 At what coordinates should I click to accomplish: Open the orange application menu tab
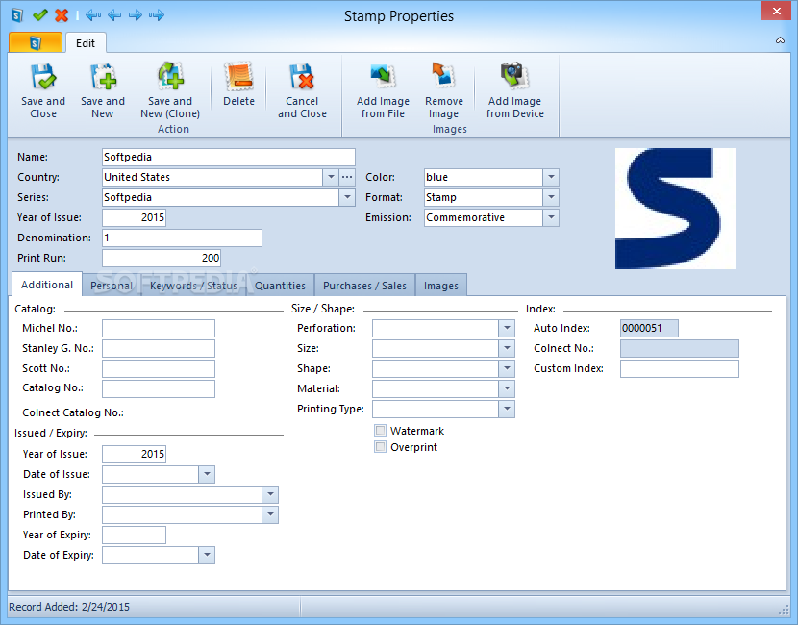click(x=36, y=42)
